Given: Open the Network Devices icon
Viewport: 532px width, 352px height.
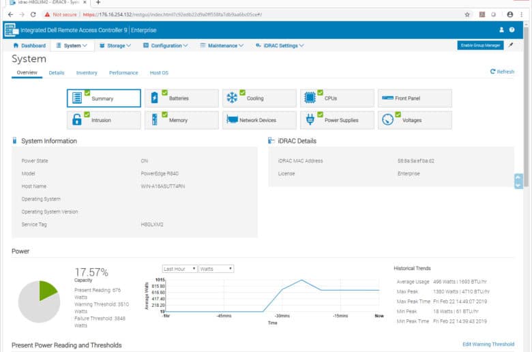Looking at the screenshot, I should click(x=232, y=119).
